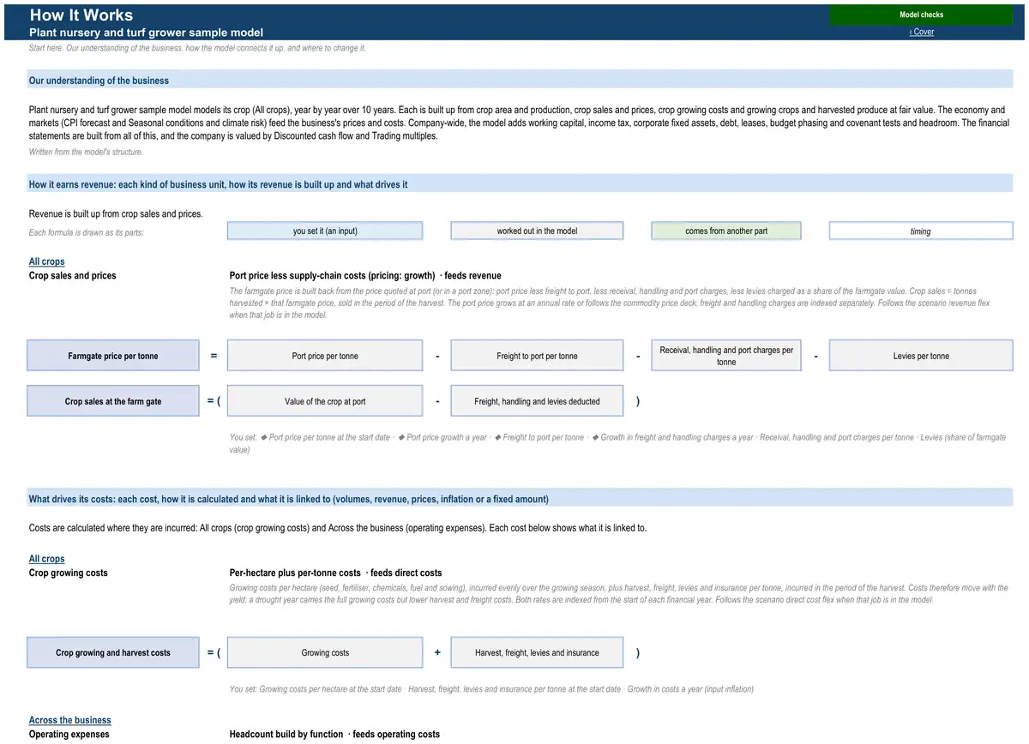This screenshot has height=744, width=1029.
Task: Click the 'What drives its costs' section header
Action: (x=521, y=499)
